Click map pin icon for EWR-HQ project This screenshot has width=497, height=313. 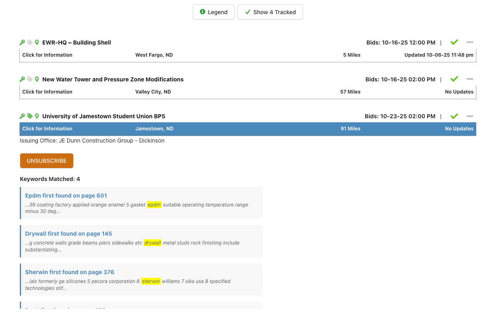(x=37, y=43)
